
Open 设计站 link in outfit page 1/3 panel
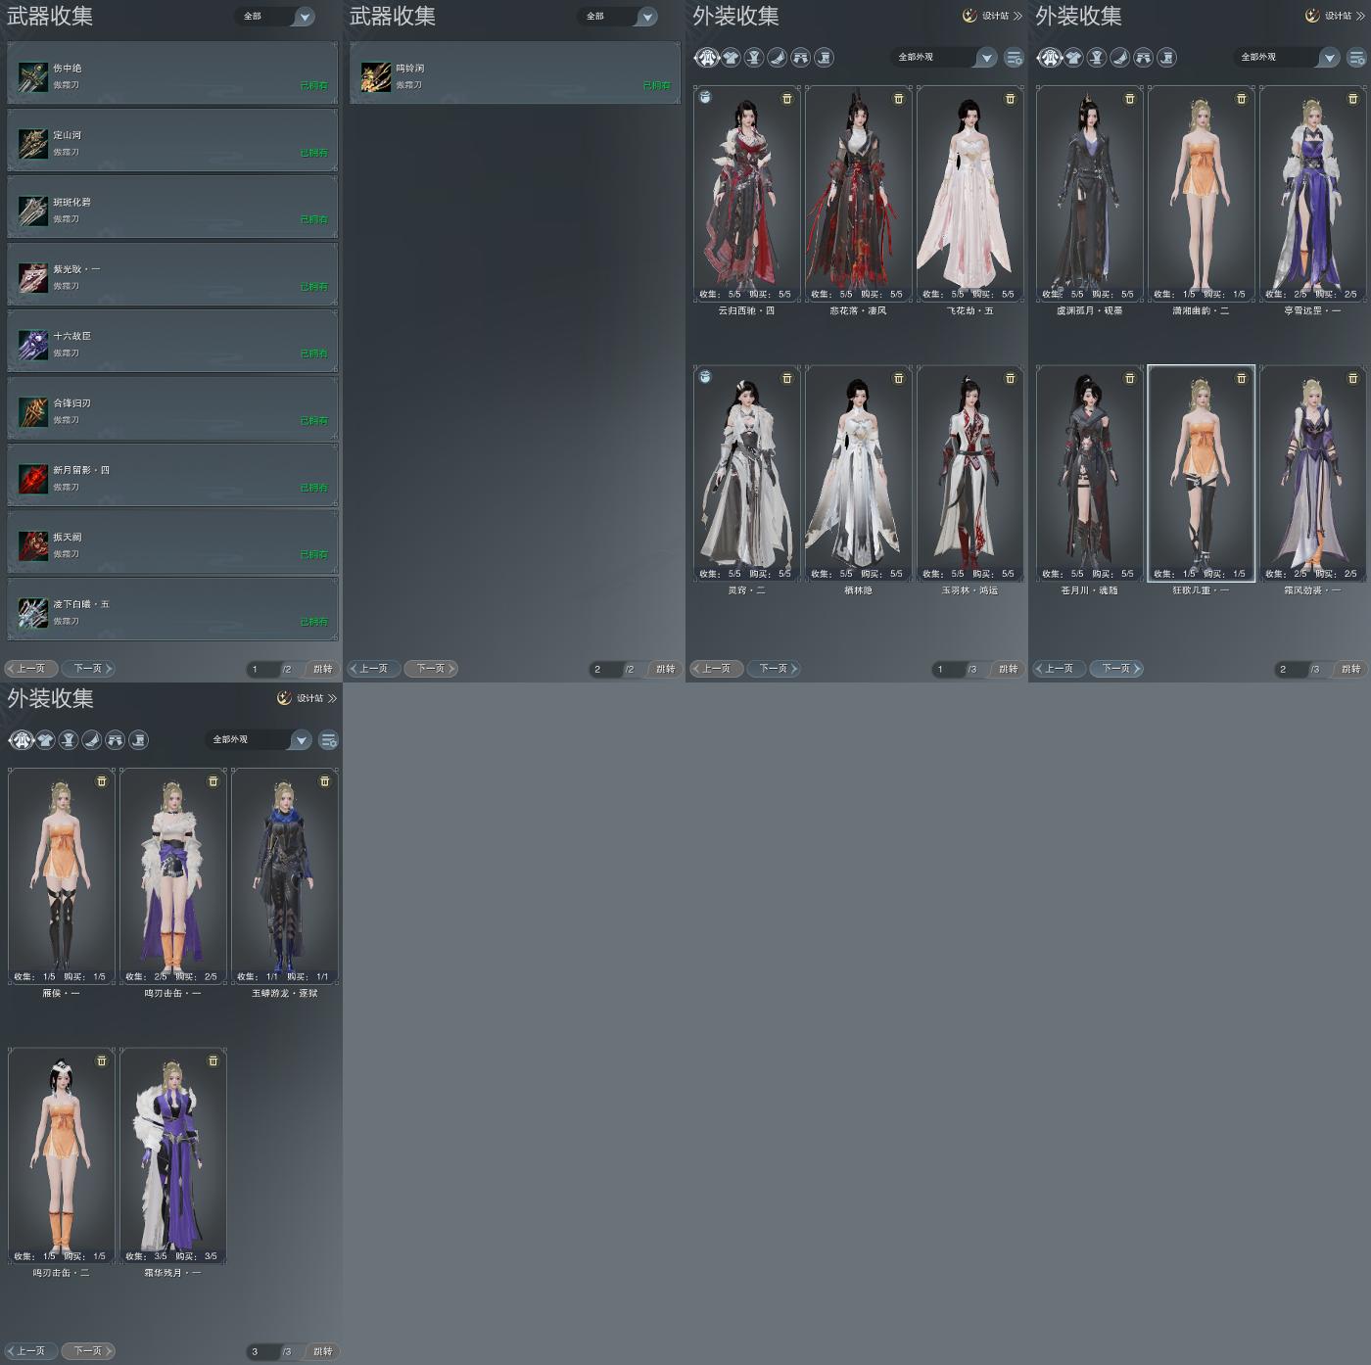coord(992,16)
